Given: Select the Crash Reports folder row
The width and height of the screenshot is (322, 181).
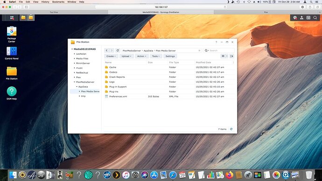Looking at the screenshot, I should (169, 77).
